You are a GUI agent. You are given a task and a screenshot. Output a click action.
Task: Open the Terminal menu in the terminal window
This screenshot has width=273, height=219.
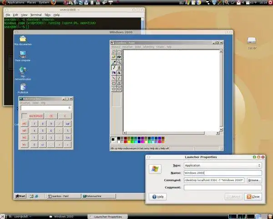pos(36,15)
